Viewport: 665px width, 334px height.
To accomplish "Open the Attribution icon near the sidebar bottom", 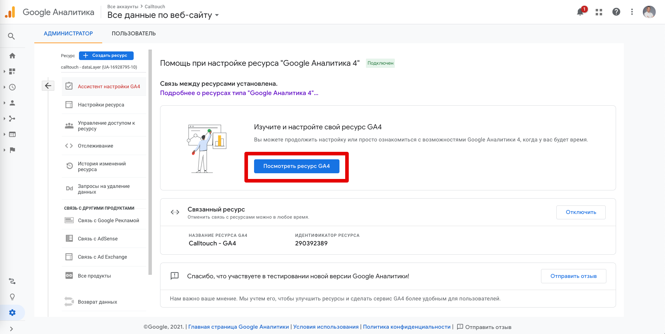I will click(x=12, y=281).
